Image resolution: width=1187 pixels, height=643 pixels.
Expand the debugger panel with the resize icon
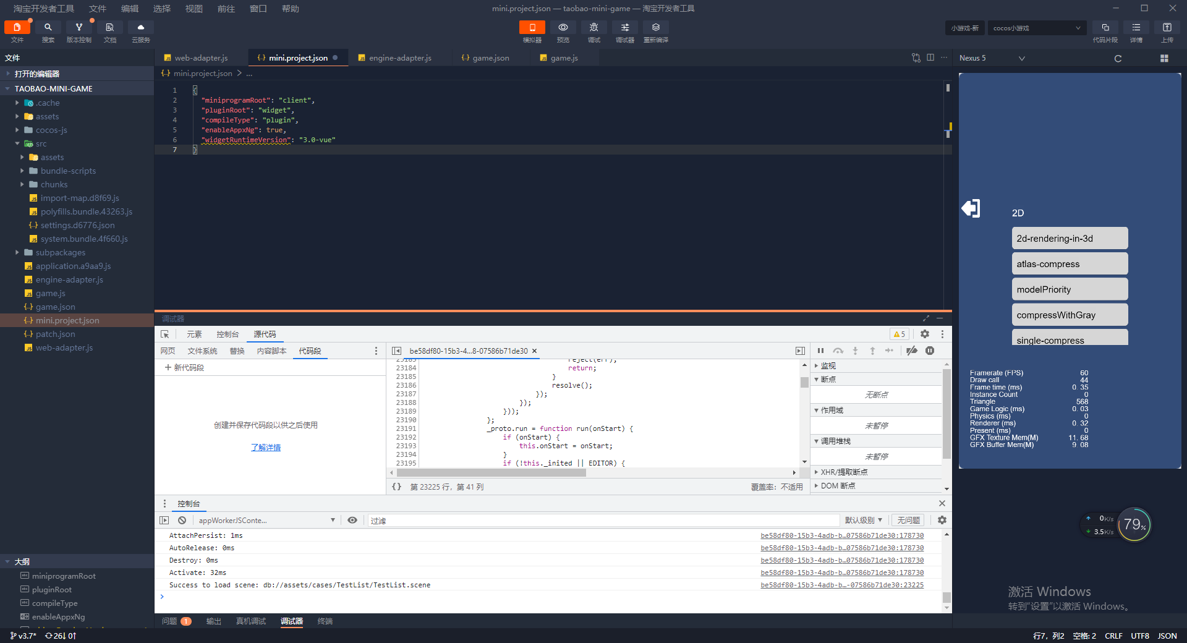coord(926,318)
